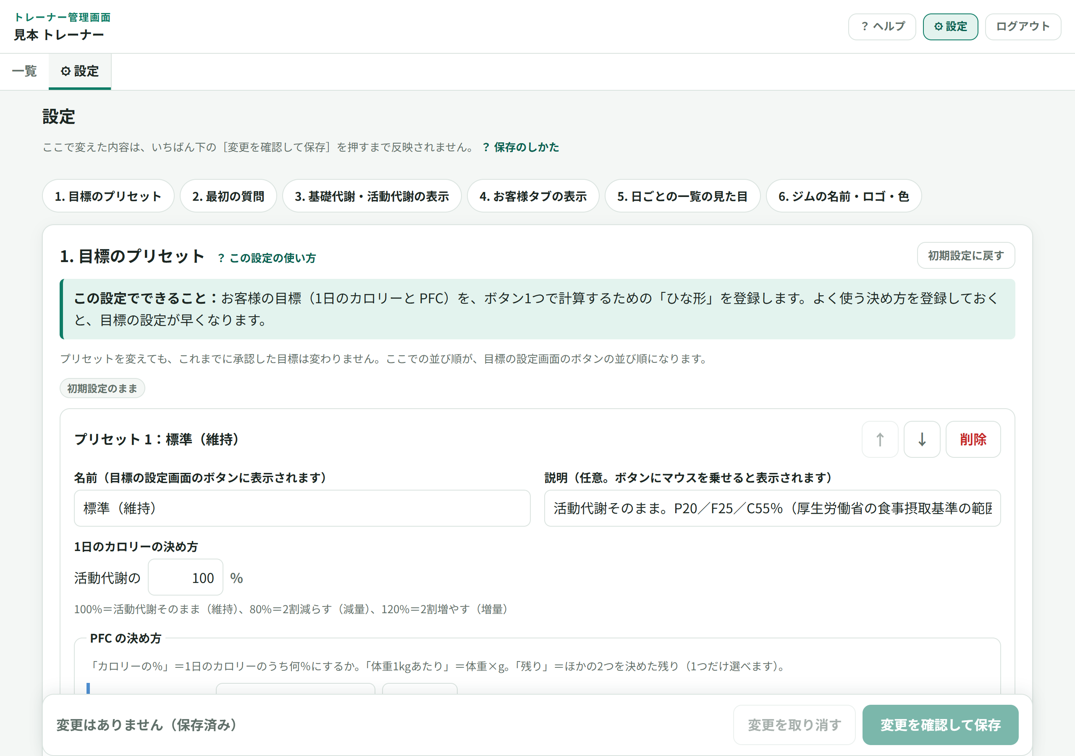Screen dimensions: 1075x756
Task: Click the 活動代謝の percentage field 100
Action: pos(186,577)
